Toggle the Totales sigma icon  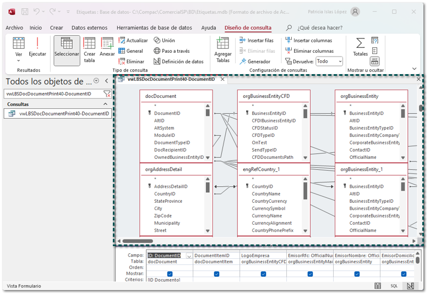(x=360, y=46)
